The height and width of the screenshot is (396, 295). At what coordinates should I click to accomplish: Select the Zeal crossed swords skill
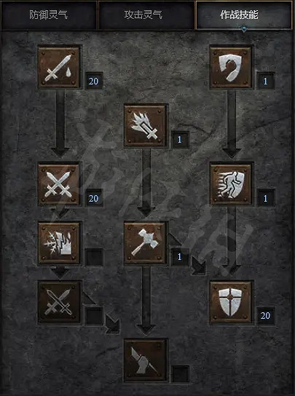[x=60, y=184]
